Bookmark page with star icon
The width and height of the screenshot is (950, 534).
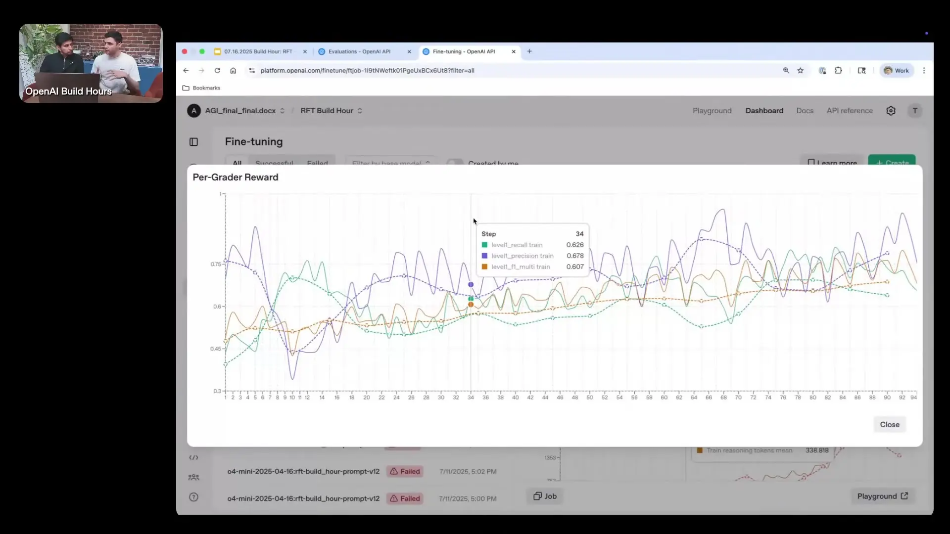coord(801,71)
